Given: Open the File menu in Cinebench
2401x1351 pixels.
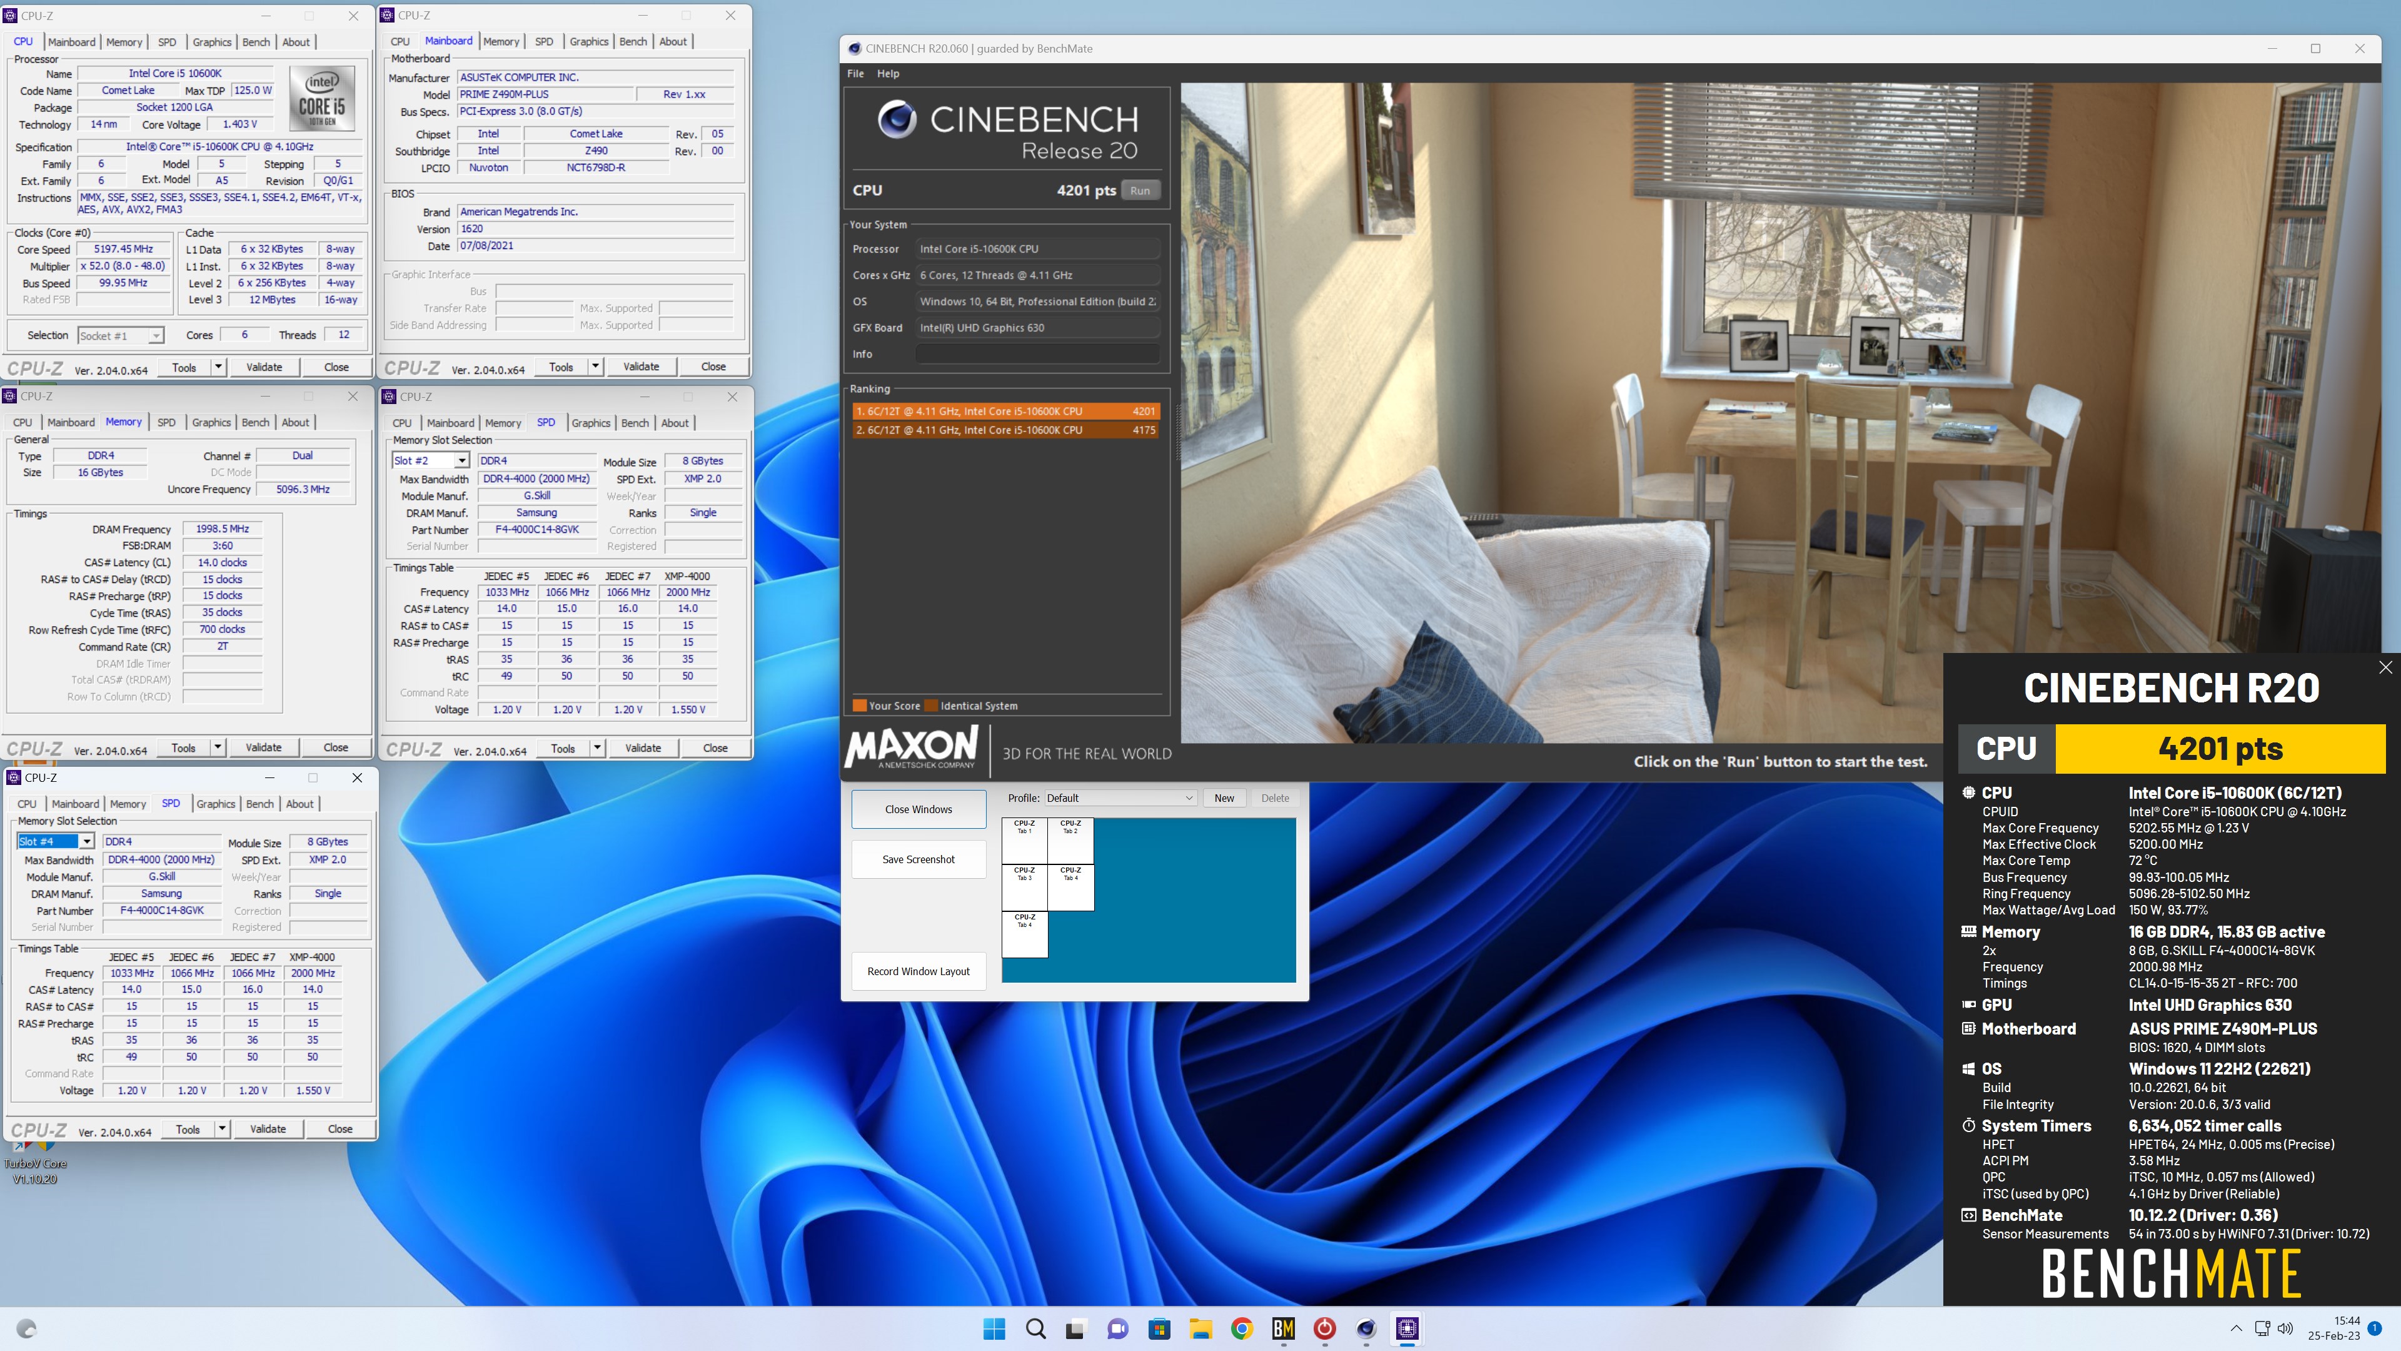Looking at the screenshot, I should click(x=855, y=74).
